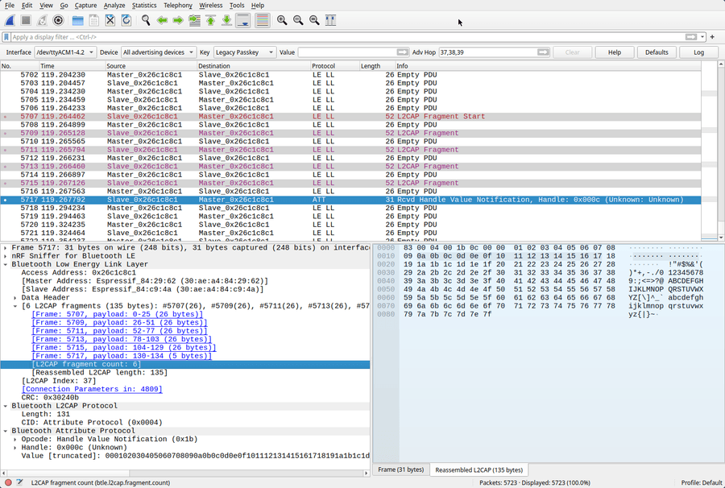Follow the Connection Parameters in: 4809 link
The height and width of the screenshot is (488, 725).
91,387
